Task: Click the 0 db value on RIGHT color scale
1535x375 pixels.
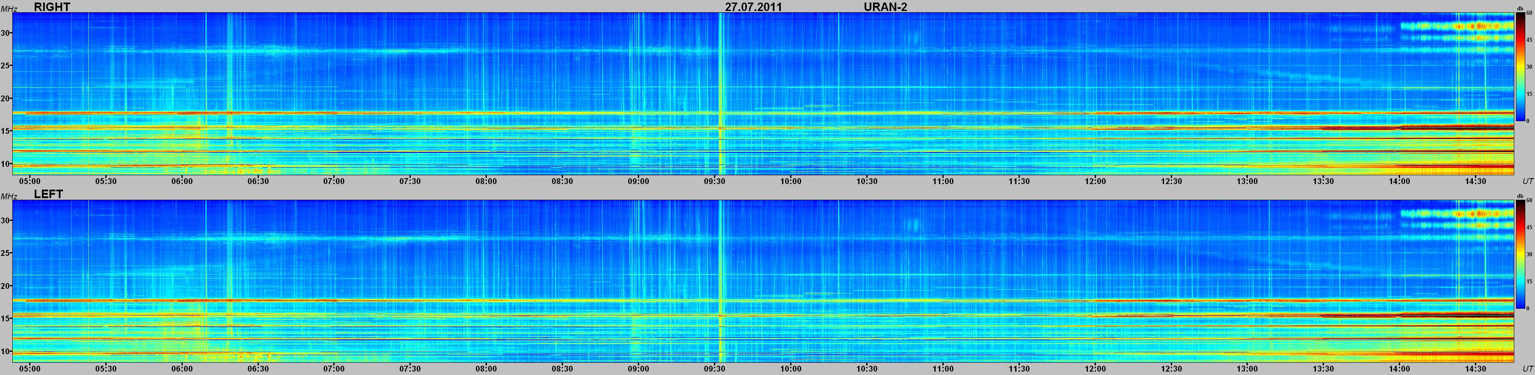Action: pos(1529,121)
